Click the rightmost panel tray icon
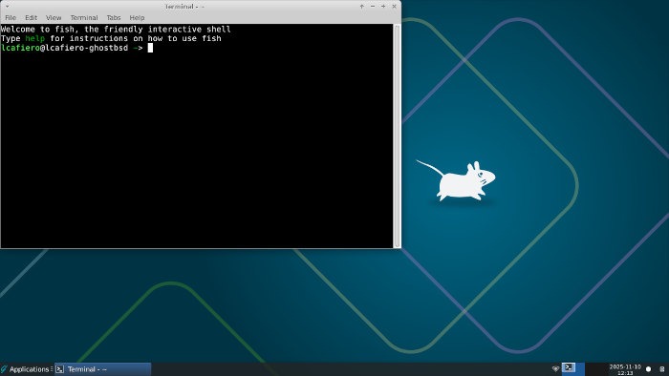Screen dimensions: 669x376 pos(662,369)
